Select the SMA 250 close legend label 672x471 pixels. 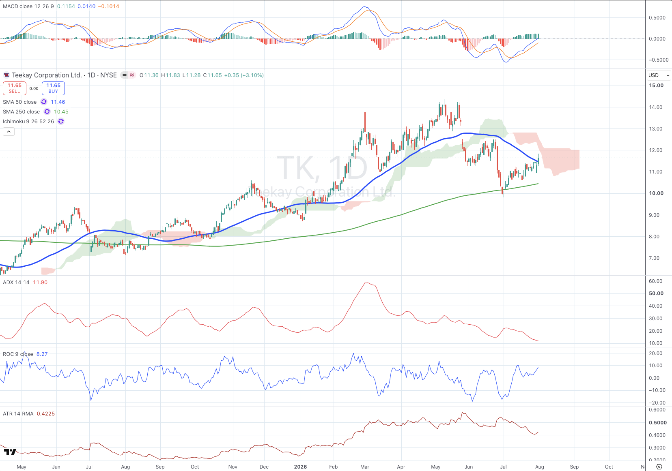[x=21, y=111]
